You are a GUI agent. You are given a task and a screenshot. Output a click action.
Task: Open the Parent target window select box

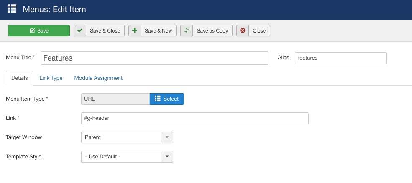[127, 137]
